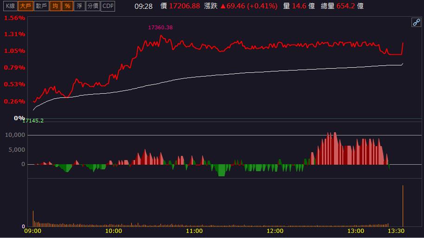Click the 0.53% axis label

coord(14,84)
